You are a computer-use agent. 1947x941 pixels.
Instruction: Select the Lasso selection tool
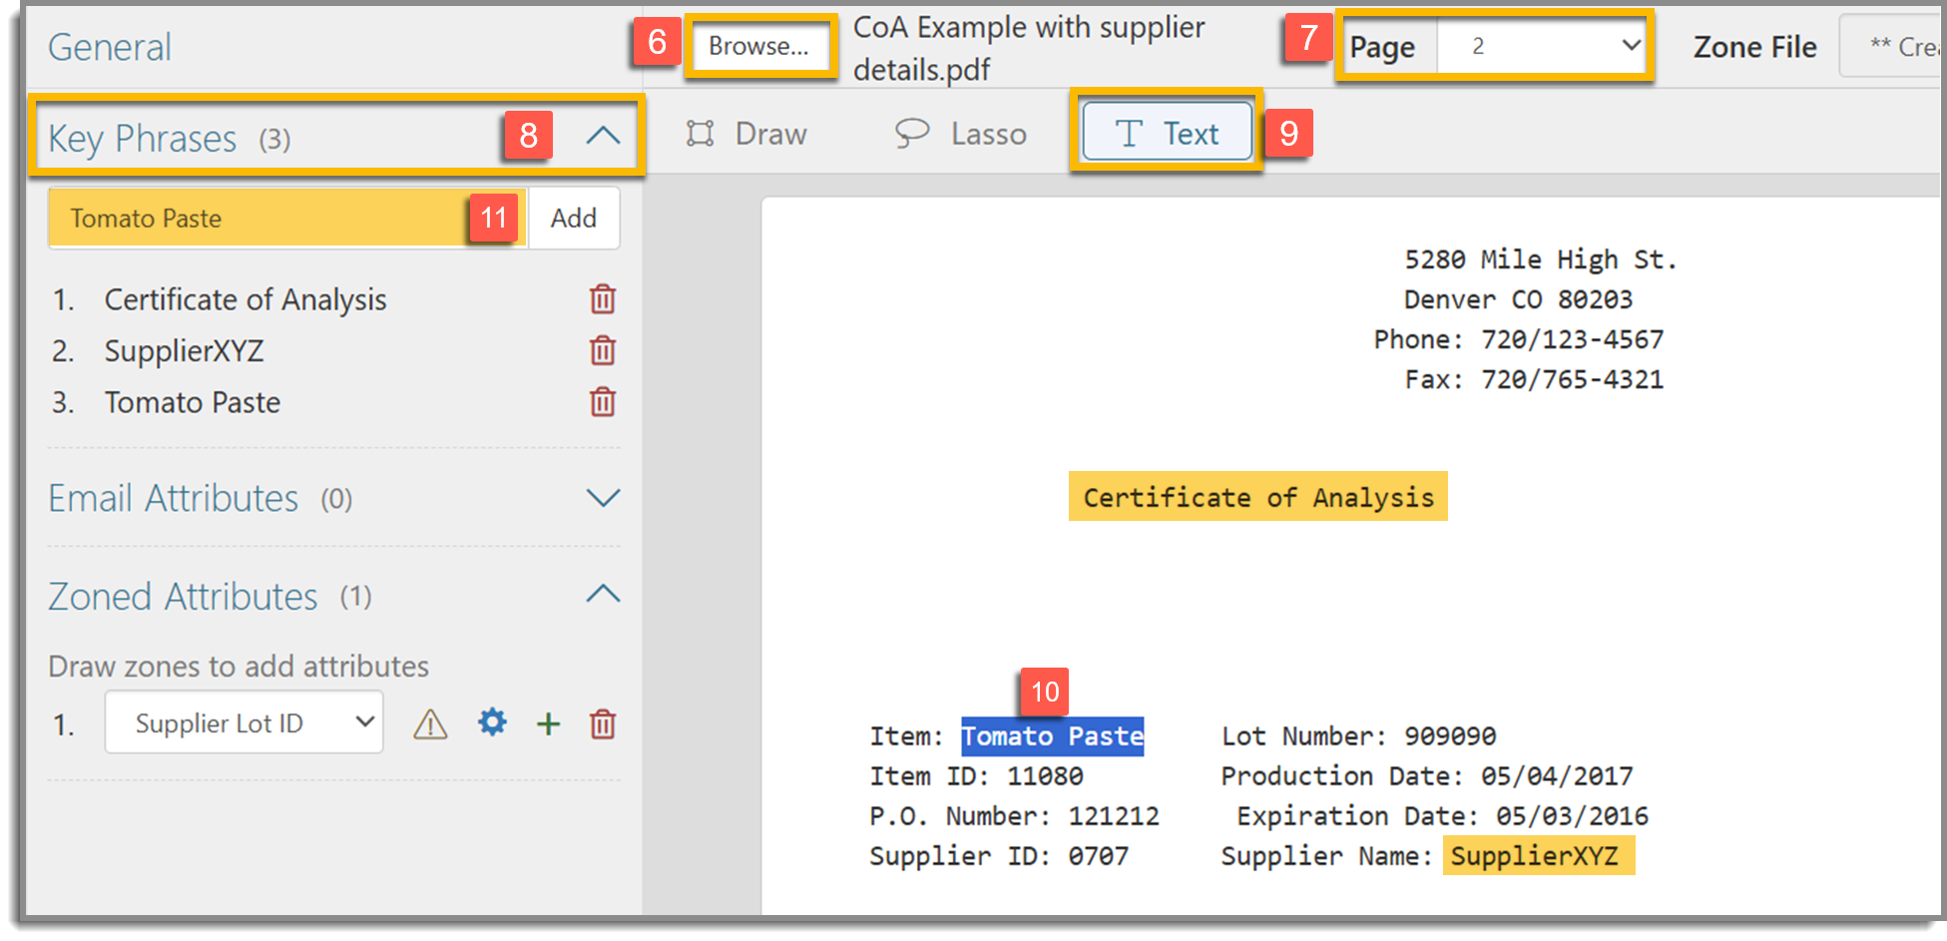959,133
